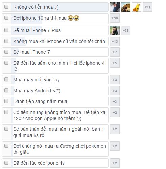This screenshot has height=169, width=166.
Task: Select "Không mua khi iPhone cũ vẫn còn tốt chán" checkbox
Action: coord(6,41)
